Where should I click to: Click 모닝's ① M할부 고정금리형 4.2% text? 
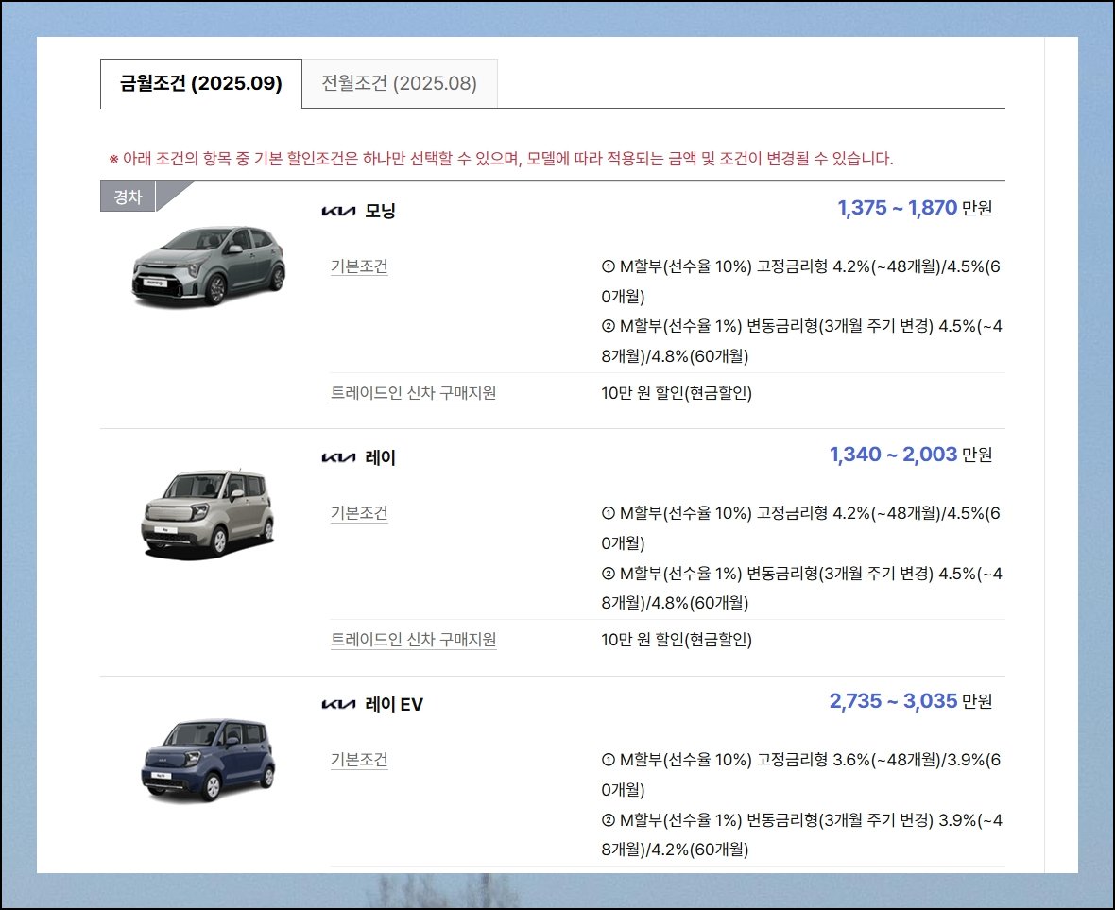[x=801, y=281]
